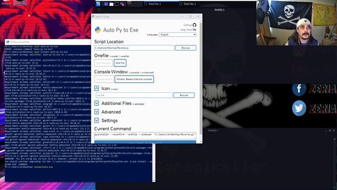Click the Script Location path field
Screen dimensions: 337x190
point(134,48)
